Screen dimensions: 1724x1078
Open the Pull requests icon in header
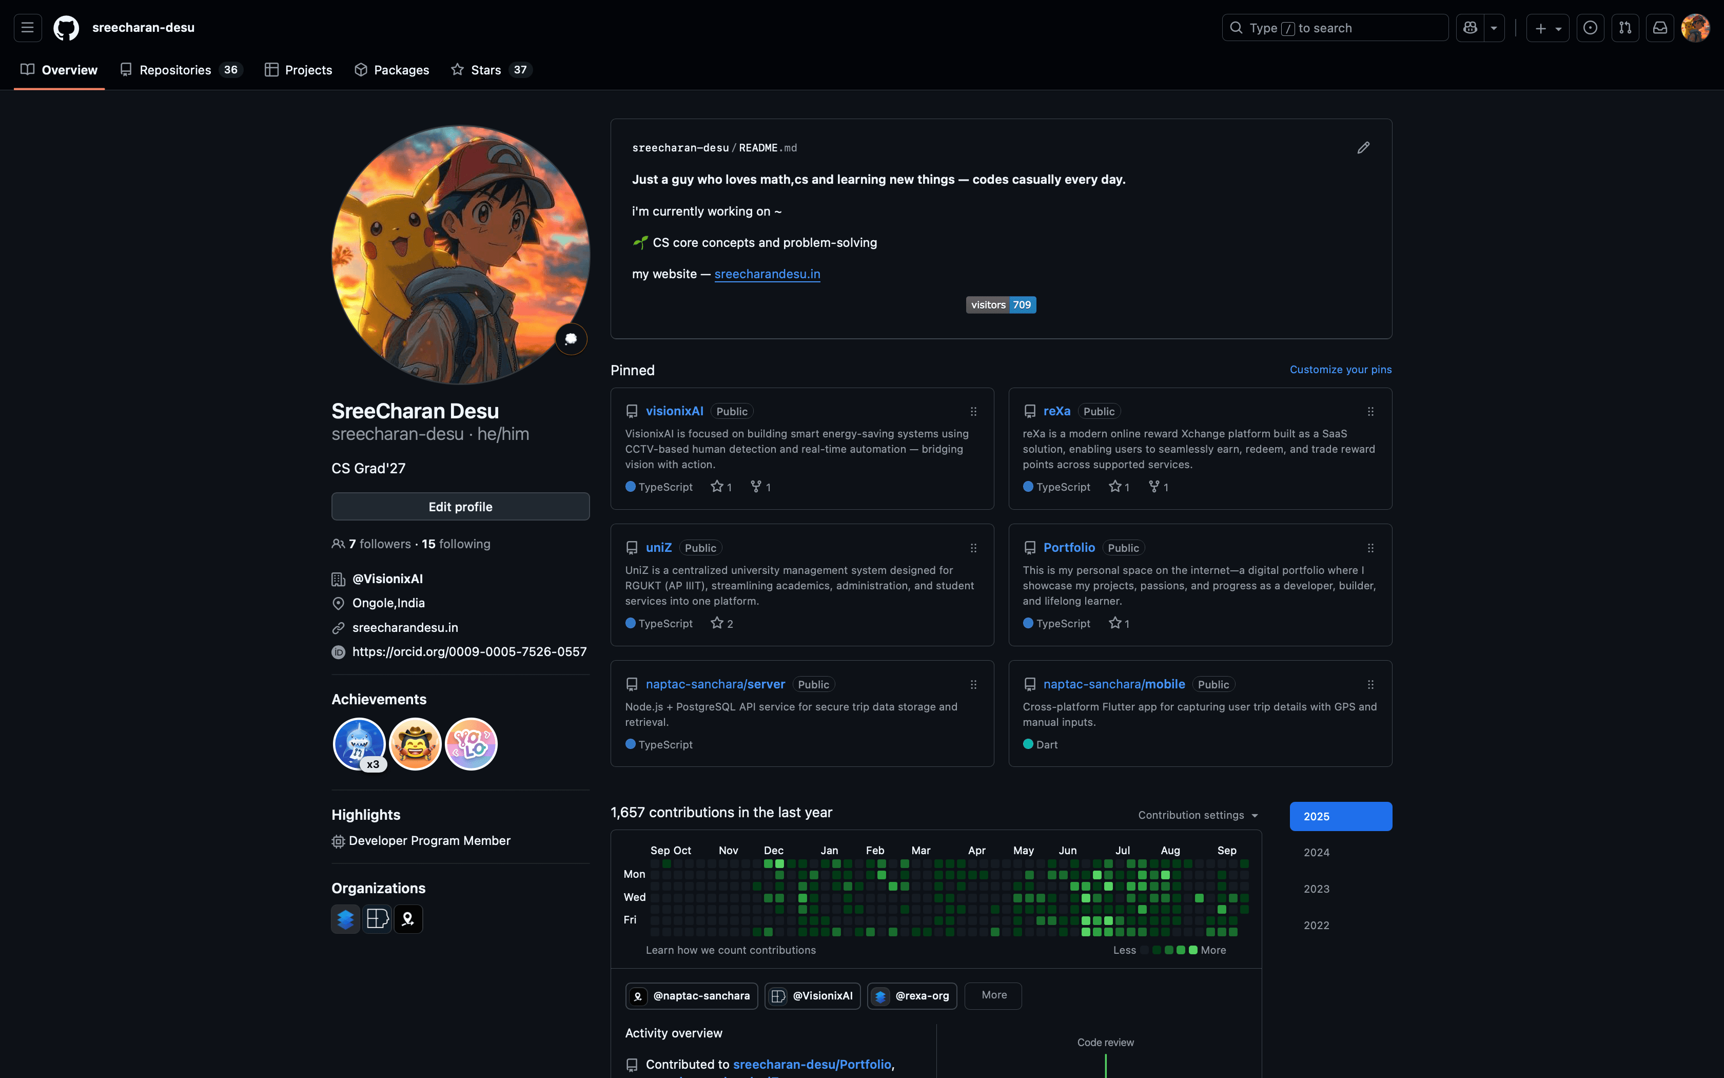1625,28
